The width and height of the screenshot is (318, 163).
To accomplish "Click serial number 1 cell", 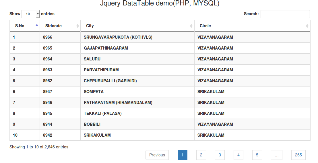I will tap(25, 37).
